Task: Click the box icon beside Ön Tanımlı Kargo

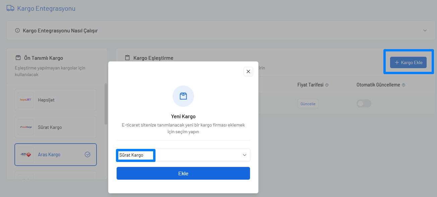Action: tap(18, 58)
